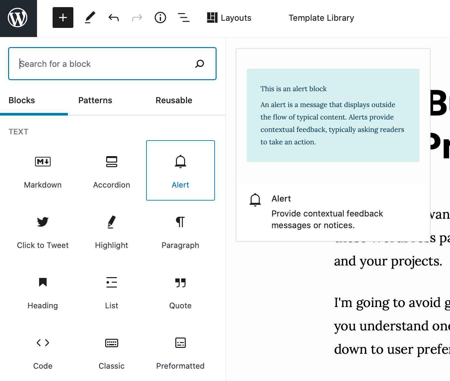Choose the Alert block with bell icon
This screenshot has width=450, height=381.
coord(180,170)
